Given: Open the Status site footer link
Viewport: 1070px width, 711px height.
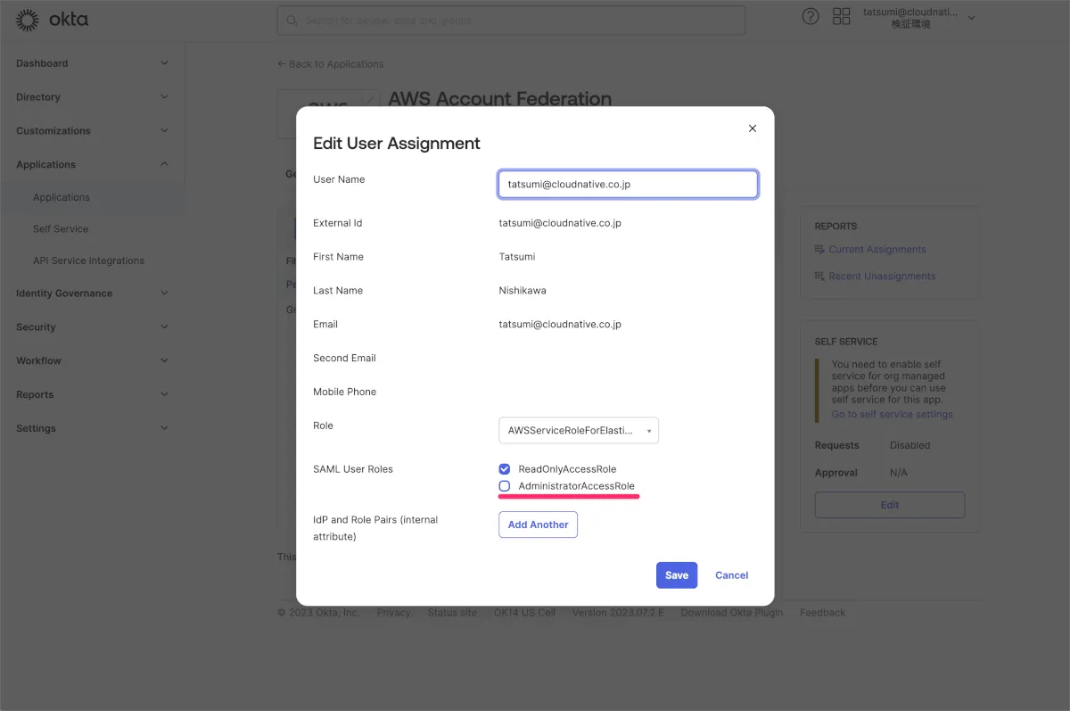Looking at the screenshot, I should [452, 613].
